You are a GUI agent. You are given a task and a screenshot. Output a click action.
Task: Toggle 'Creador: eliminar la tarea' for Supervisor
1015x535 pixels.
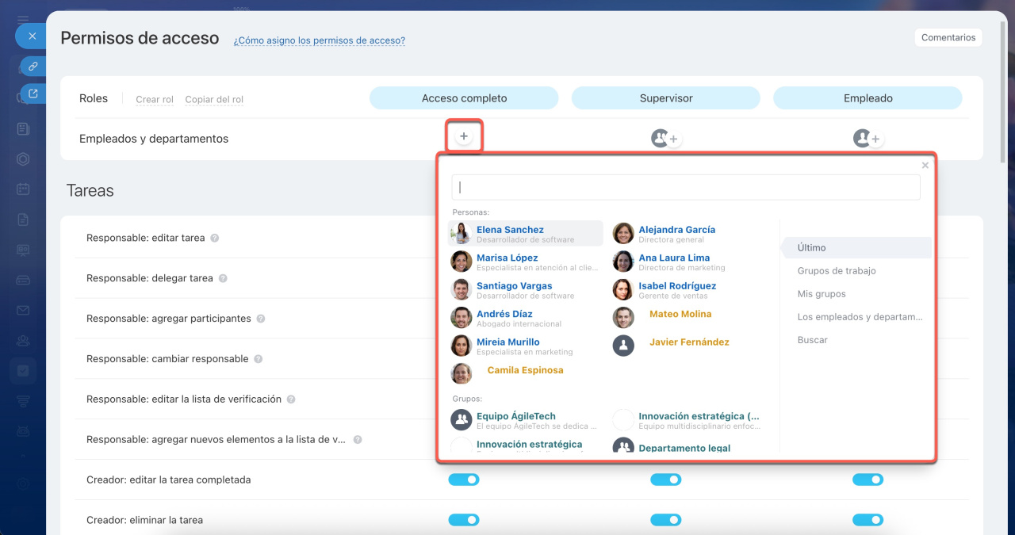(665, 520)
